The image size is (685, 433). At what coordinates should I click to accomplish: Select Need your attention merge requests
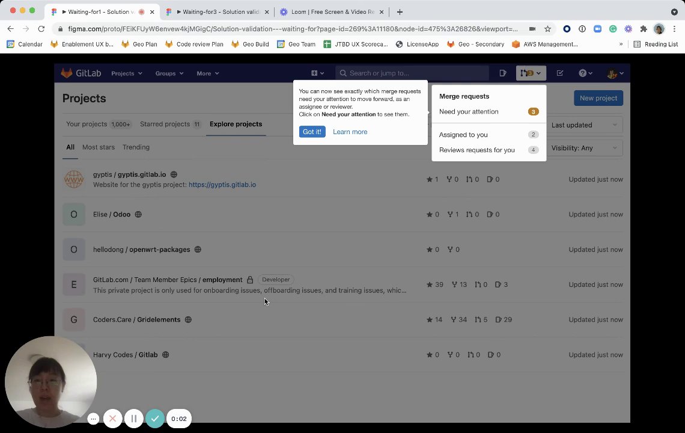489,111
